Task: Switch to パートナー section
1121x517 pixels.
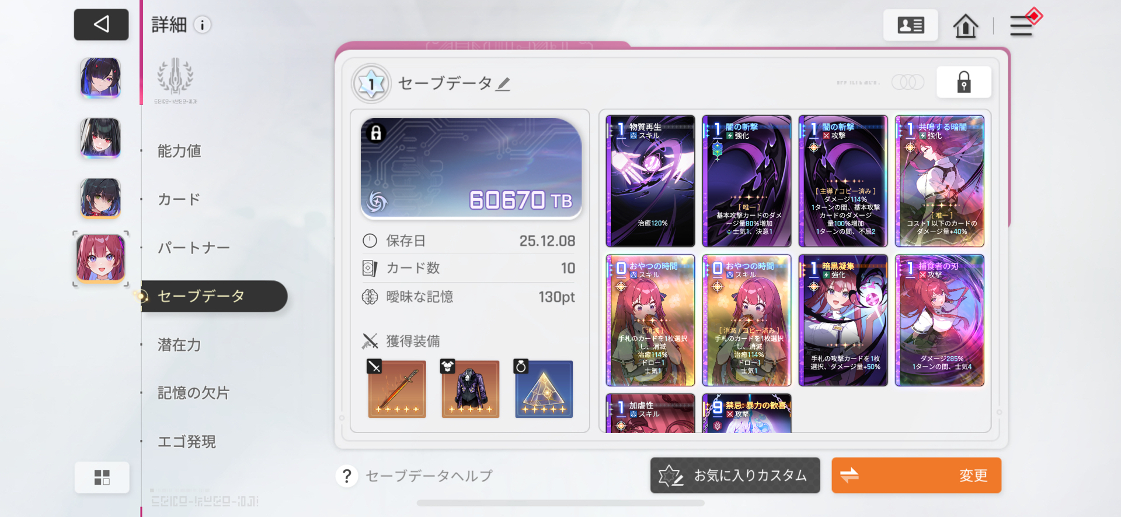Action: point(194,248)
